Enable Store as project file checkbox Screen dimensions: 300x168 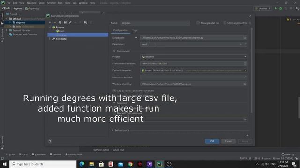(x=225, y=23)
